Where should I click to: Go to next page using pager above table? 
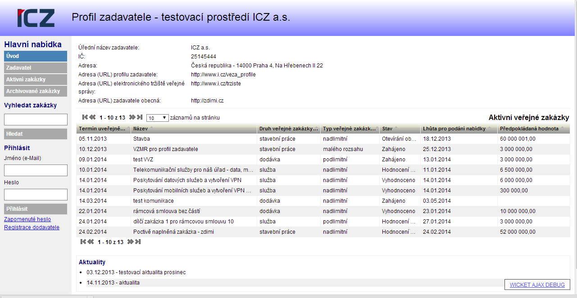coord(132,117)
